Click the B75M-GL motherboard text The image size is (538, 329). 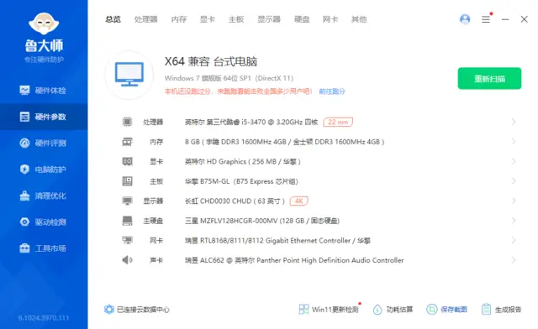[241, 181]
